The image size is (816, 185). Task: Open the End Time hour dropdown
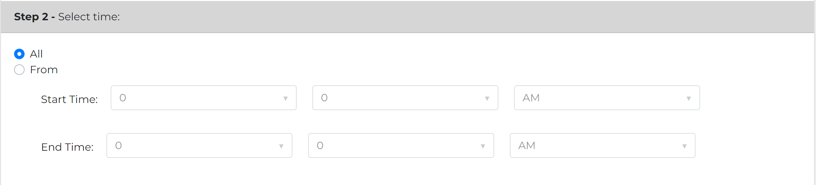pos(199,145)
